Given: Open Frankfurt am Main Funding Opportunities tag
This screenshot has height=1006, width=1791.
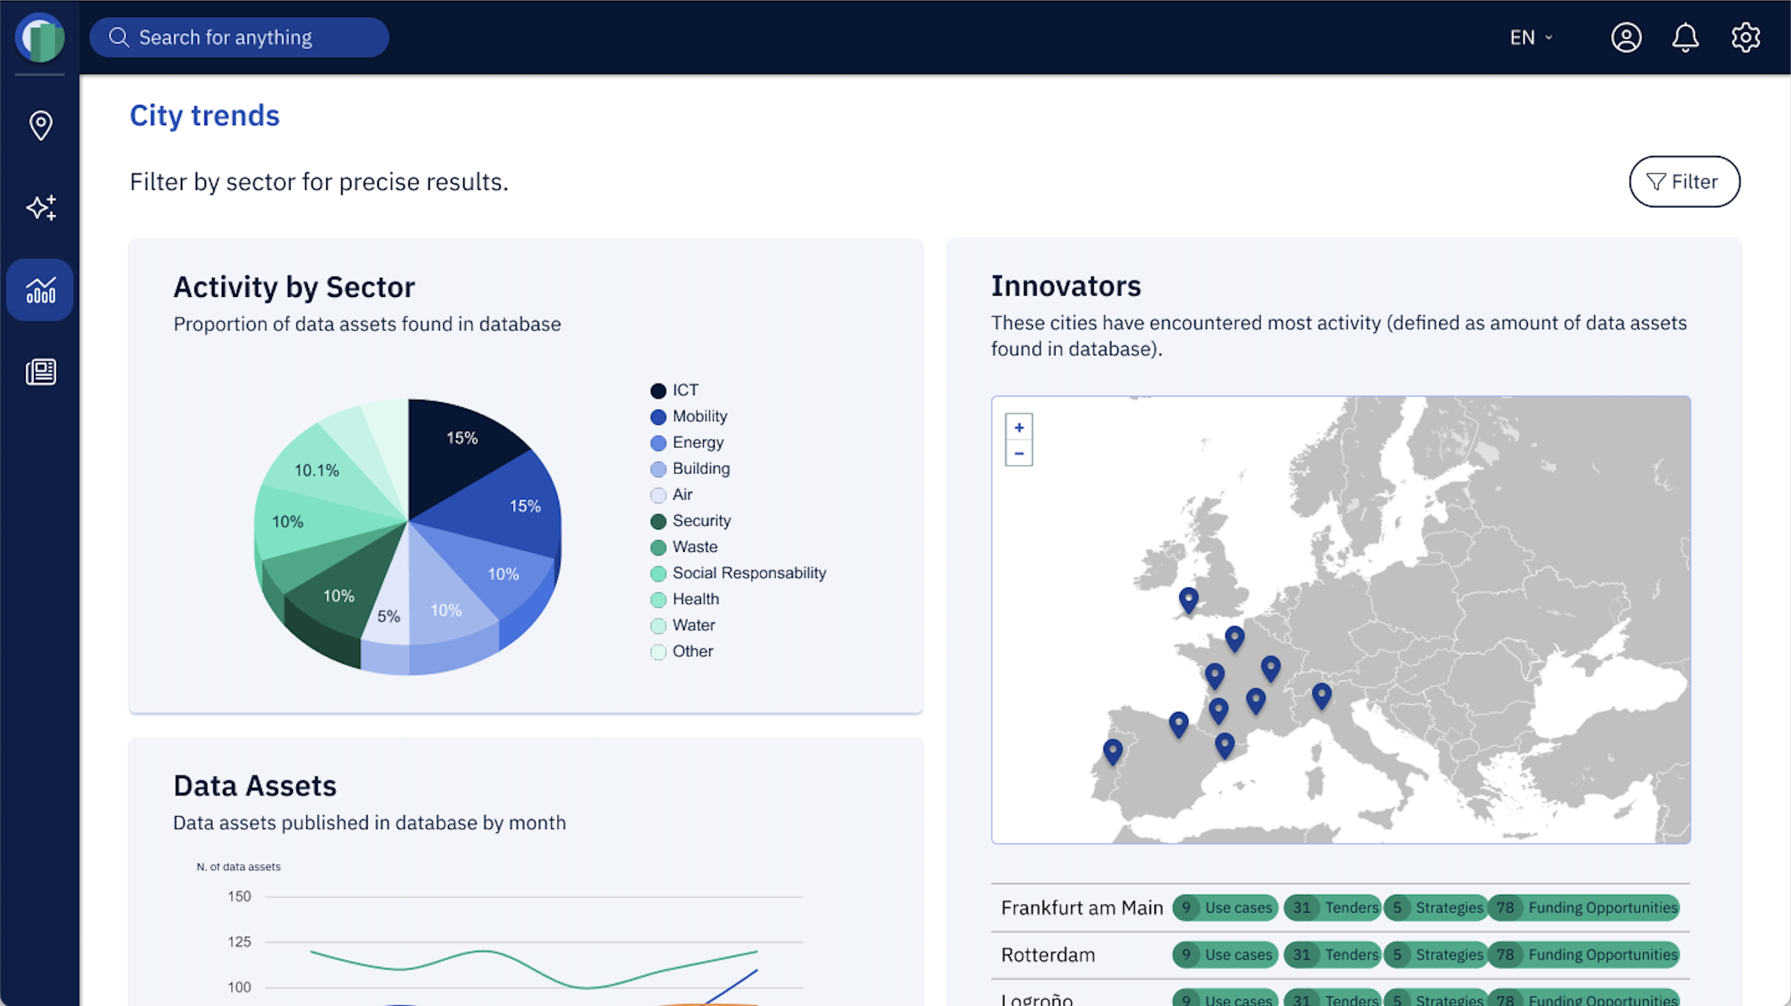Looking at the screenshot, I should tap(1584, 907).
